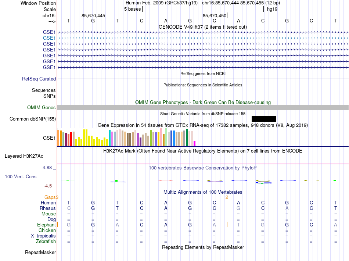The image size is (349, 261).
Task: Open the GTEx Gene Expression track title
Action: pos(203,125)
